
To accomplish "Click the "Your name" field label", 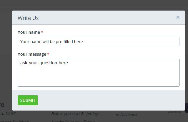I will [x=29, y=32].
